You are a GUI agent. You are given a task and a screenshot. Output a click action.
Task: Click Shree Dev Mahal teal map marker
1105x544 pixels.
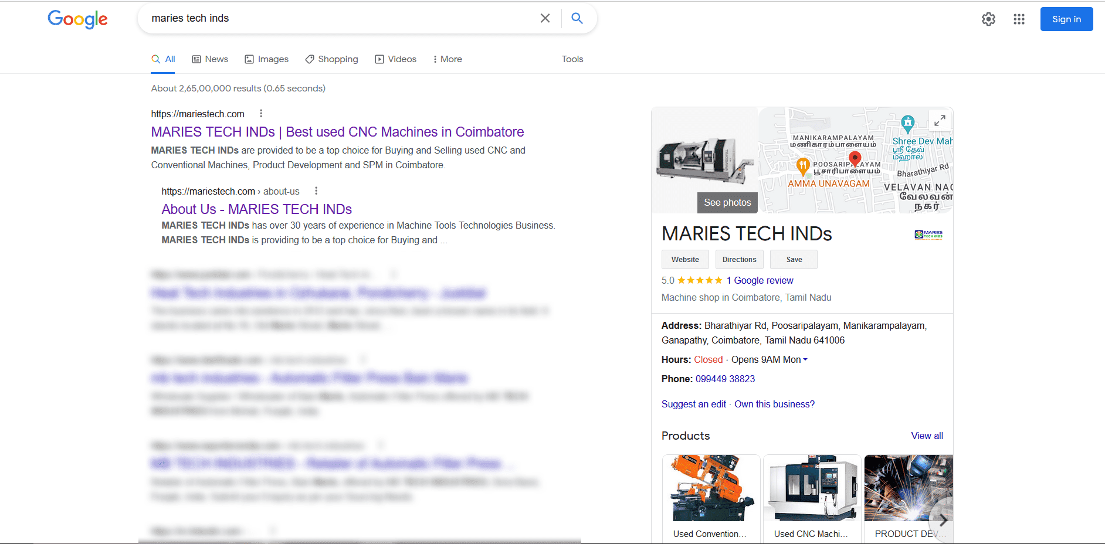tap(908, 124)
